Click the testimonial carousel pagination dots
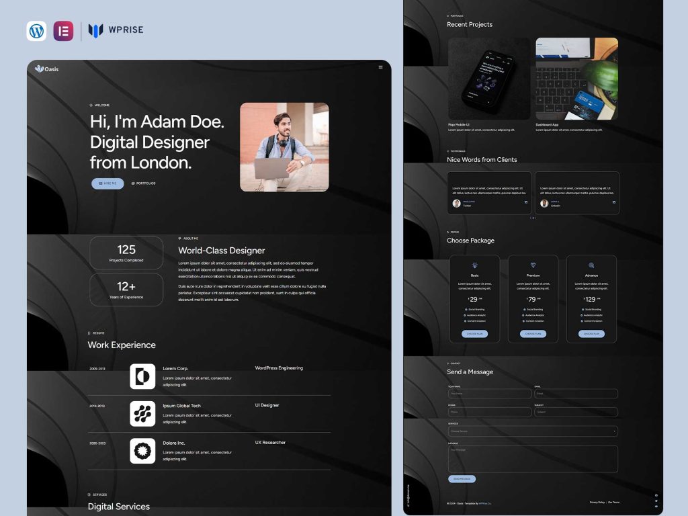 pyautogui.click(x=533, y=218)
